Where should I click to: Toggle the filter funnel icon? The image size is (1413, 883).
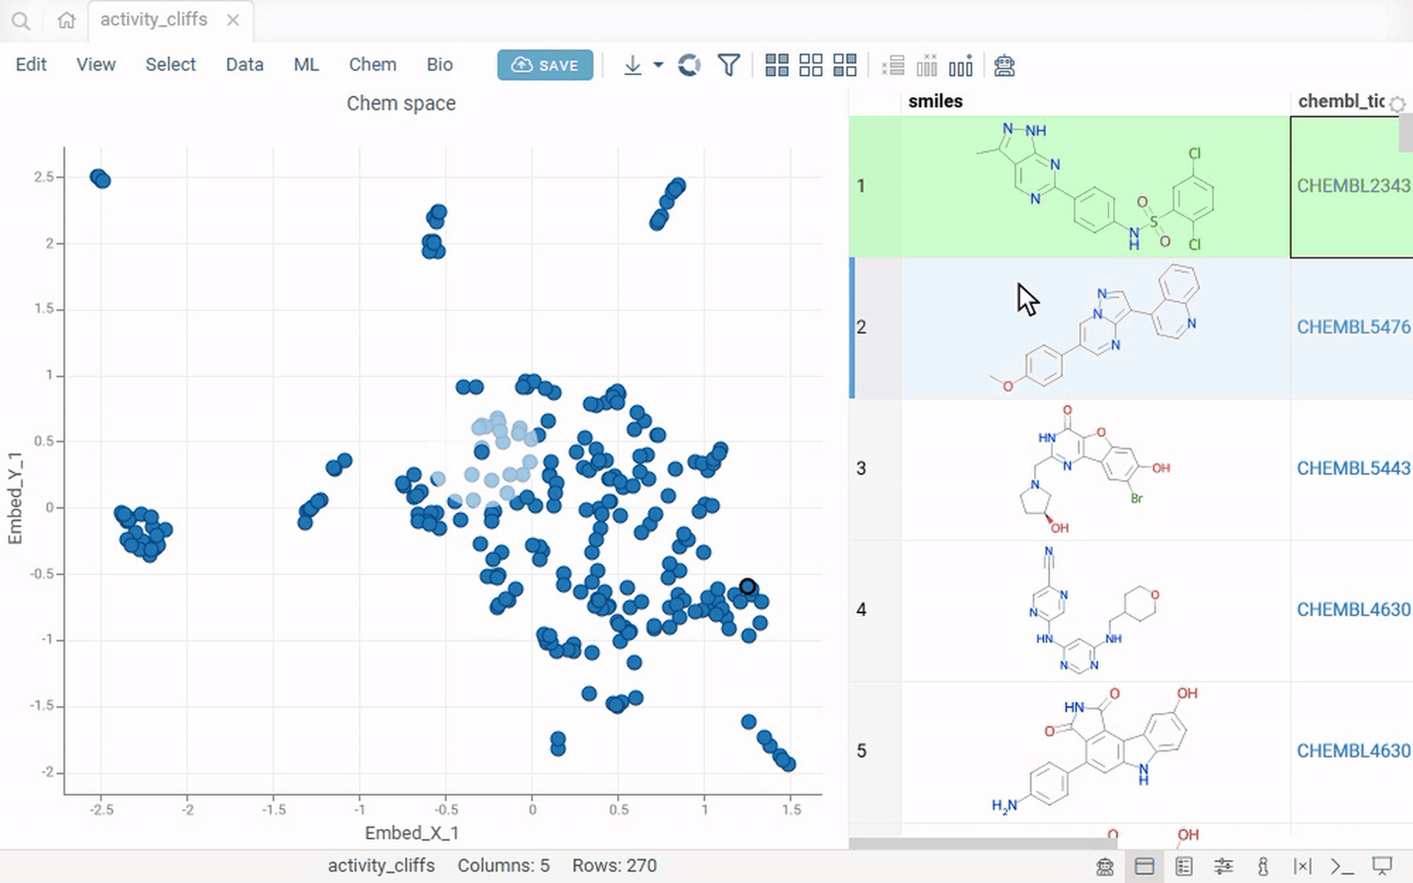729,65
